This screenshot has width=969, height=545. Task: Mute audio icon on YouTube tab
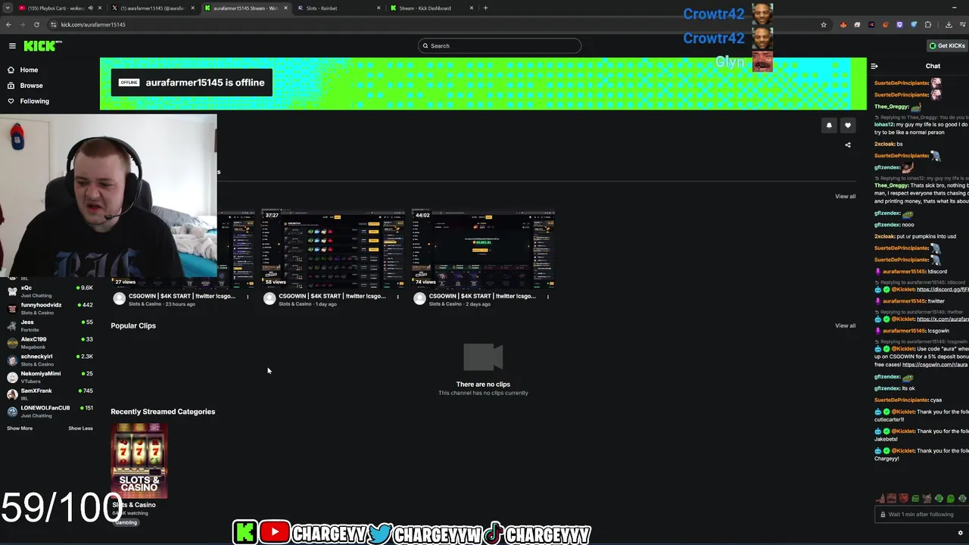91,8
